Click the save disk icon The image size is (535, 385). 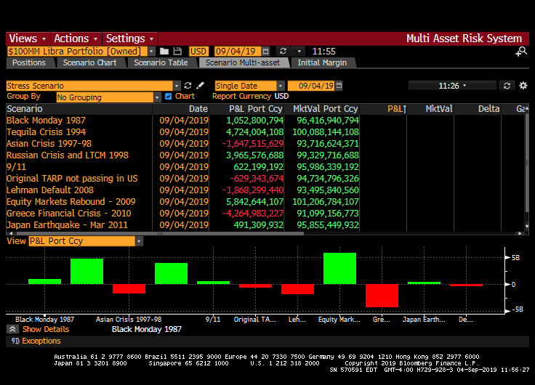(177, 51)
